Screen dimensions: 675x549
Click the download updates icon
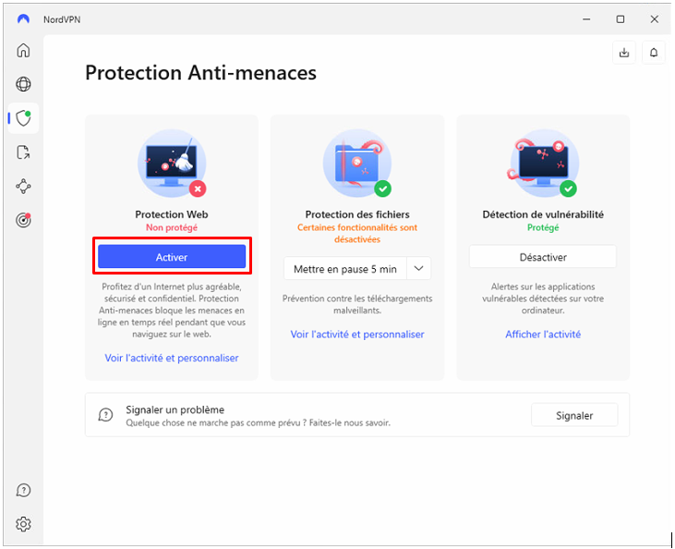[624, 53]
